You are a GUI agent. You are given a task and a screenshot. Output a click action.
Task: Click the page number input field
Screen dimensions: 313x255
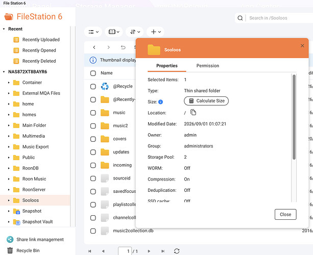tap(125, 251)
